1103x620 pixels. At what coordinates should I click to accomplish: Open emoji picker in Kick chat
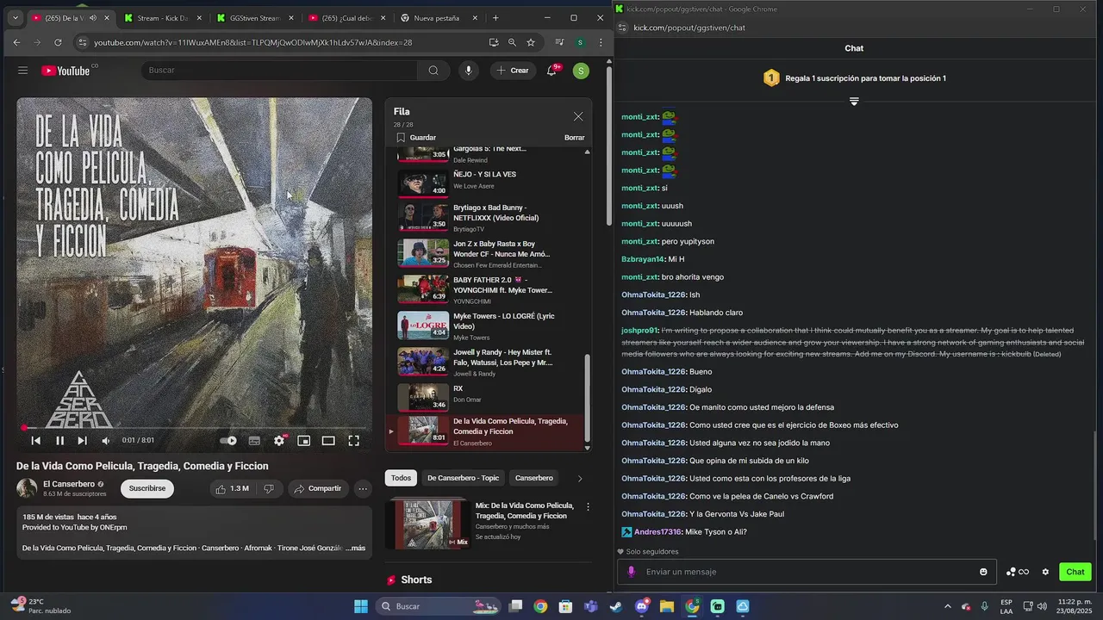pos(983,572)
